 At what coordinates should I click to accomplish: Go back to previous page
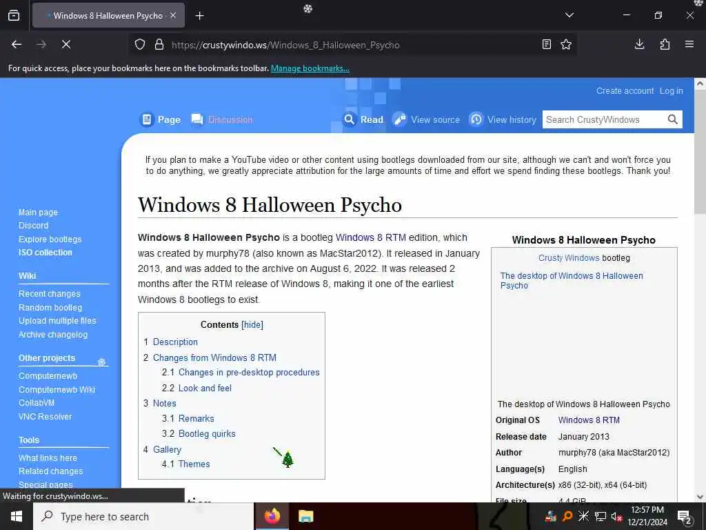point(17,44)
